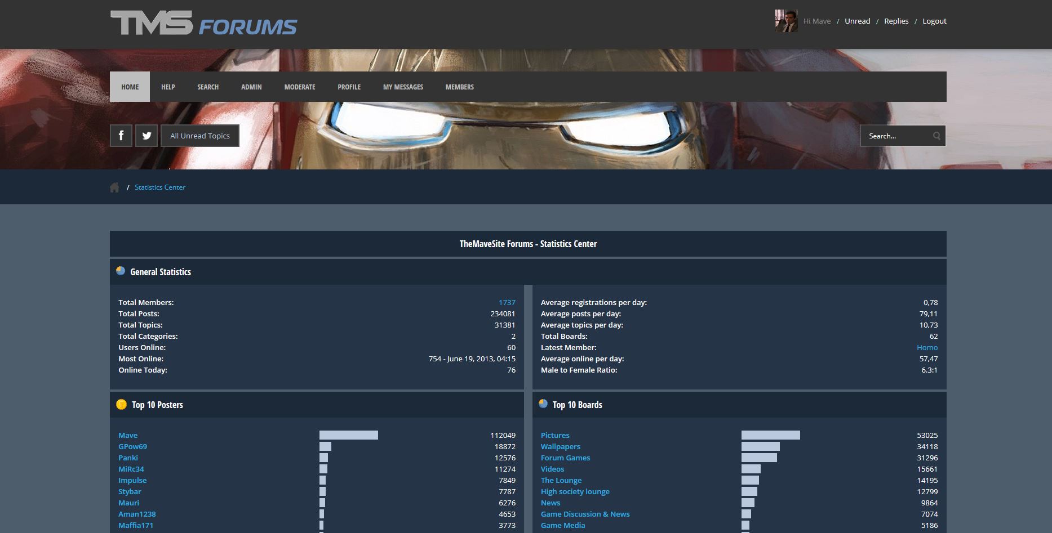Open The Lounge board link

tap(561, 480)
